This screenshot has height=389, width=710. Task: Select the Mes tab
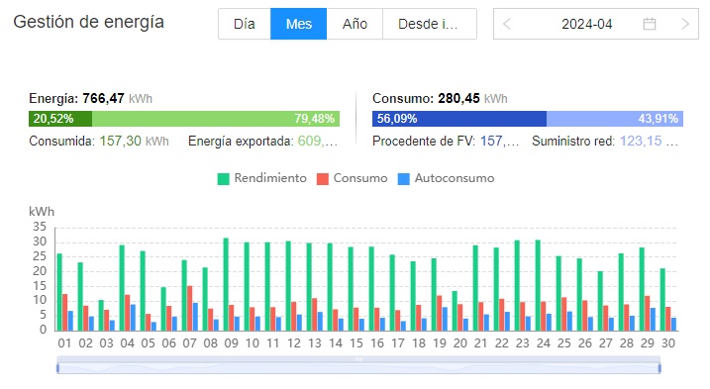298,24
